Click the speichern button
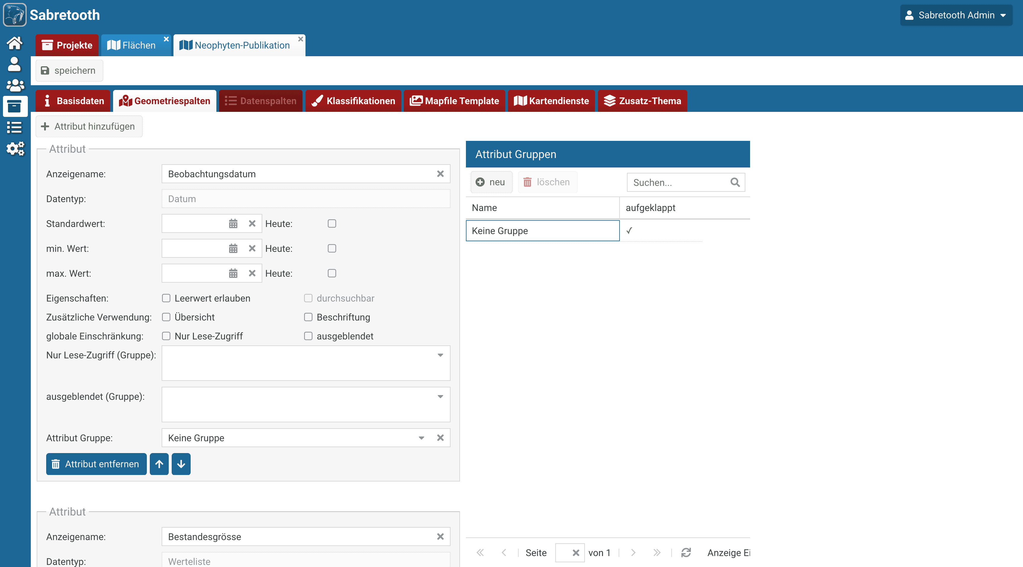The width and height of the screenshot is (1023, 567). (69, 71)
